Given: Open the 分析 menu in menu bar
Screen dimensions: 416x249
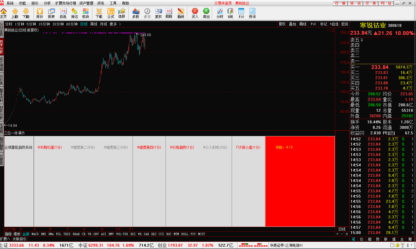Looking at the screenshot, I should click(47, 3).
